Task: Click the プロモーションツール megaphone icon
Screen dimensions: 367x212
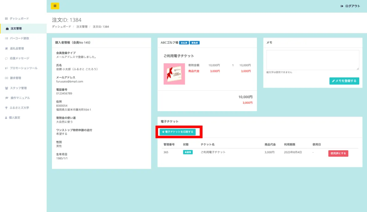Action: tap(6, 68)
